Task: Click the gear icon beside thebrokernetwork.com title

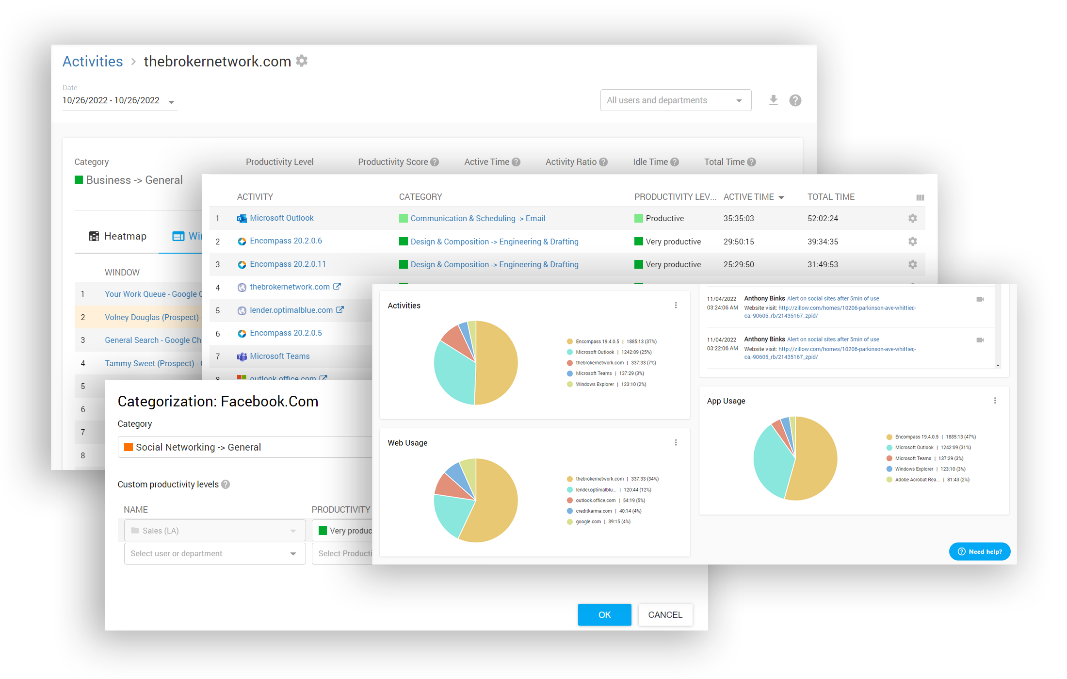Action: tap(302, 61)
